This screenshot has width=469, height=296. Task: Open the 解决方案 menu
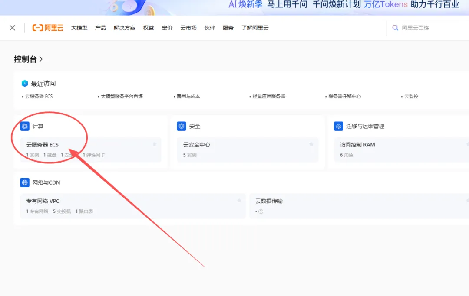pyautogui.click(x=125, y=28)
